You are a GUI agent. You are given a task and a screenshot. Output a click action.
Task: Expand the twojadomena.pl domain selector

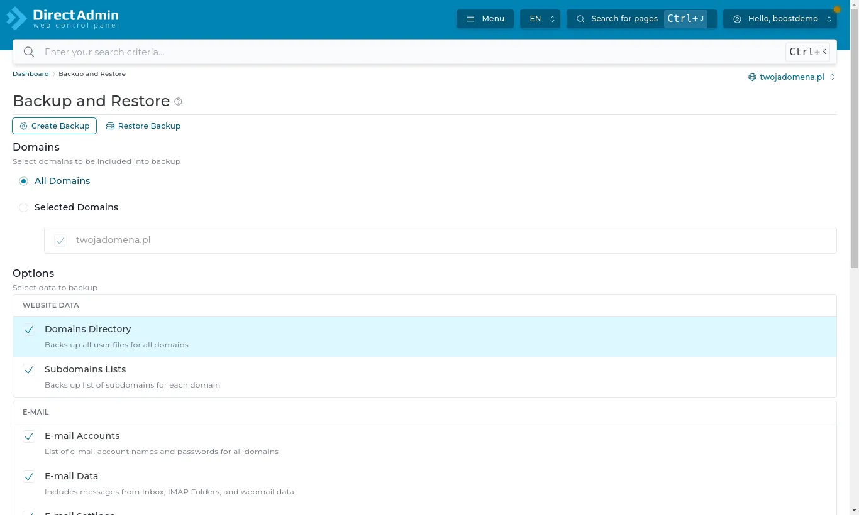(792, 77)
